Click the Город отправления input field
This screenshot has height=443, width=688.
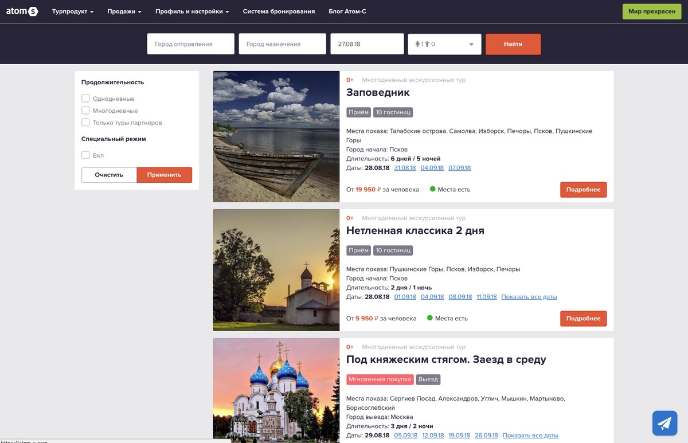(191, 44)
